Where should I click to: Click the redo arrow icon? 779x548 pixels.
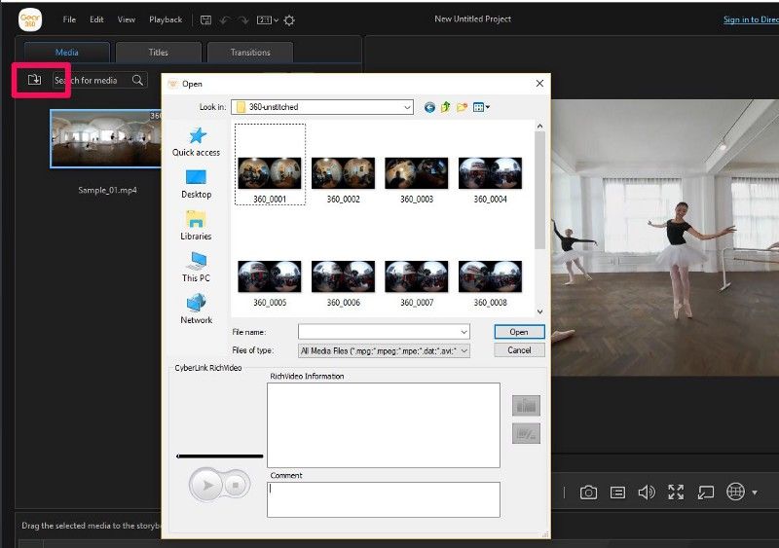242,19
